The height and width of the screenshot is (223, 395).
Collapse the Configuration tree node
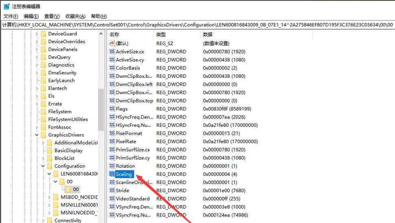coord(44,166)
